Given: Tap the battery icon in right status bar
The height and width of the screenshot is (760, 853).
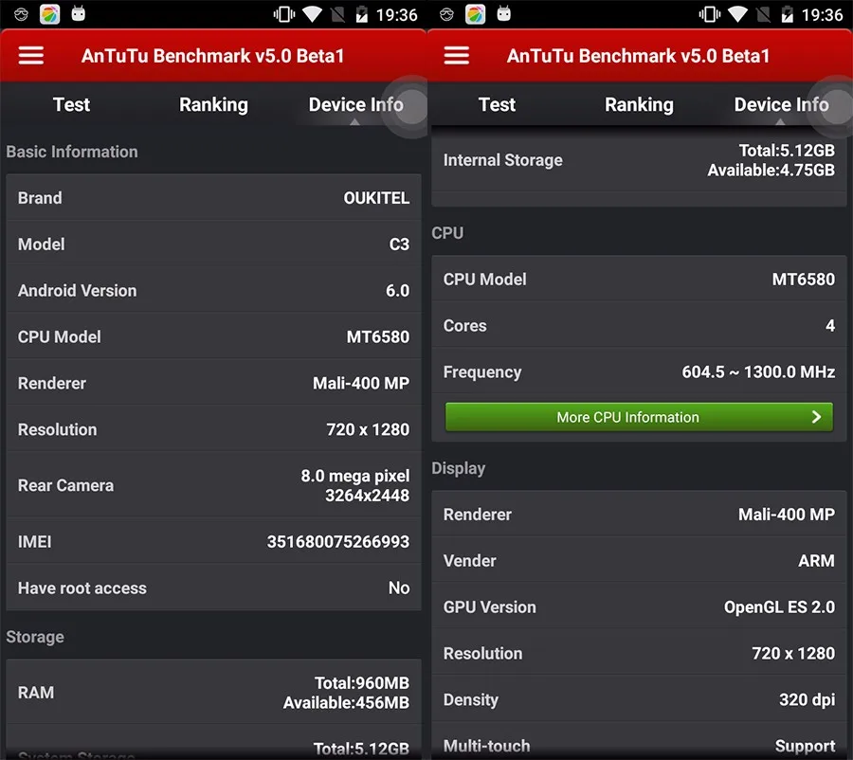Looking at the screenshot, I should tap(788, 14).
